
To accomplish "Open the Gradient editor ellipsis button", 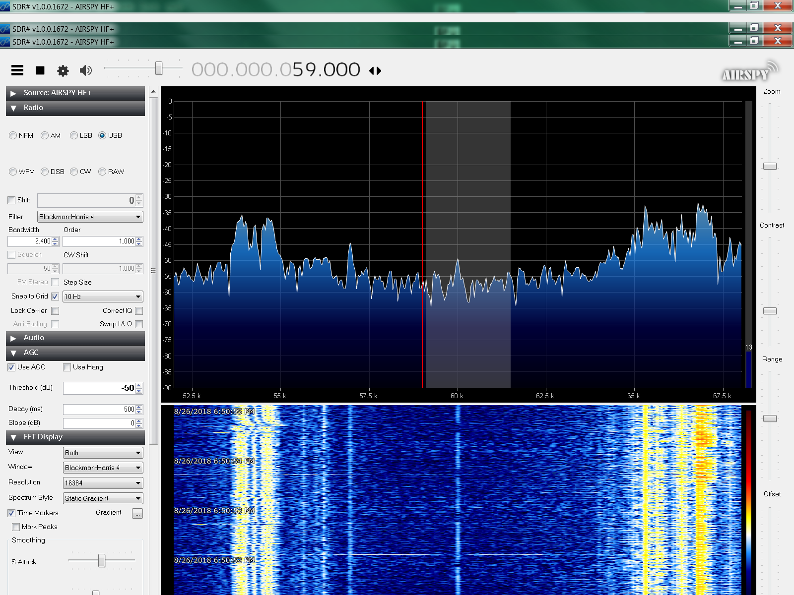I will coord(137,513).
